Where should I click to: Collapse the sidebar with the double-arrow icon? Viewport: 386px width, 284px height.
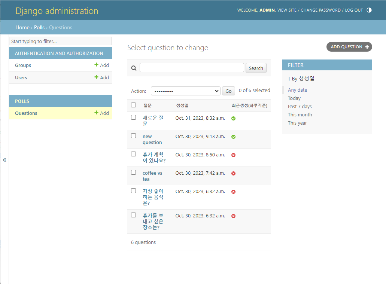click(x=4, y=160)
